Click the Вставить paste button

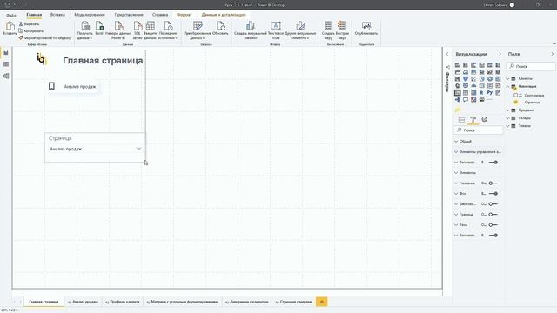click(10, 28)
